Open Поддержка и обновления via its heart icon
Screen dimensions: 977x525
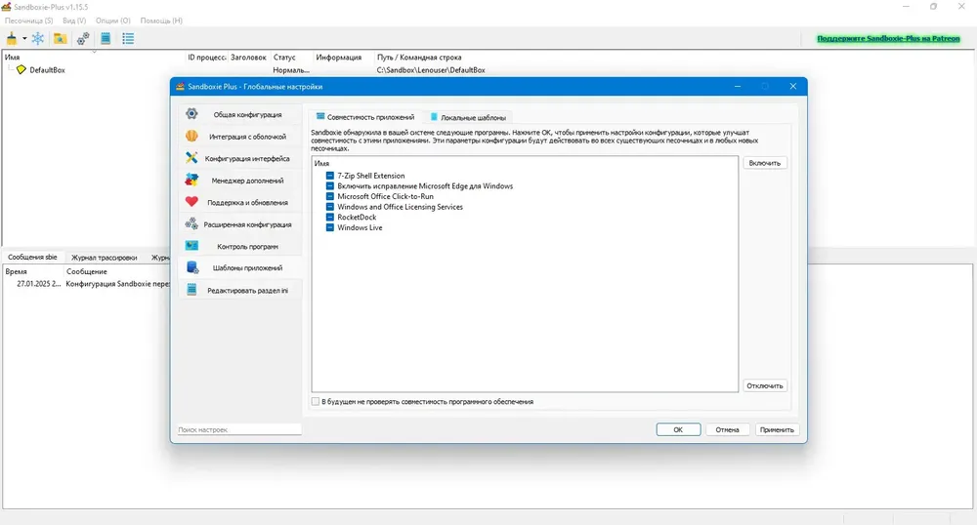[191, 202]
